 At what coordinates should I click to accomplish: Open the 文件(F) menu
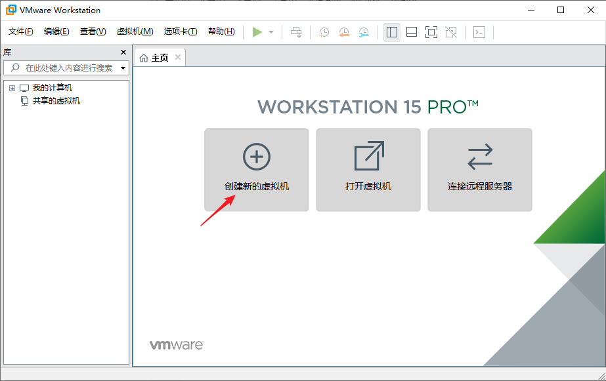[x=21, y=31]
